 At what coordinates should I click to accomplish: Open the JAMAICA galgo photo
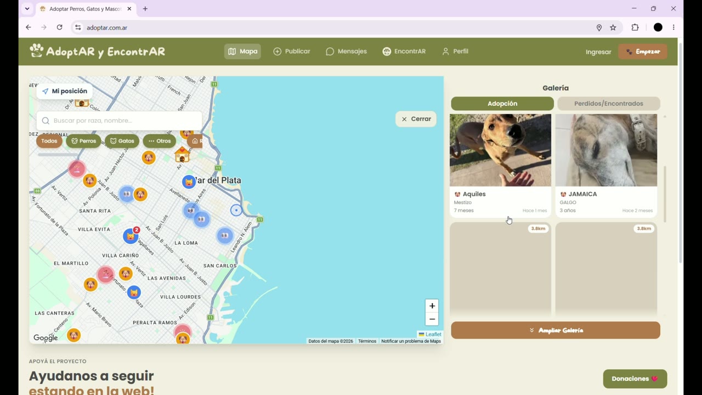pos(606,150)
